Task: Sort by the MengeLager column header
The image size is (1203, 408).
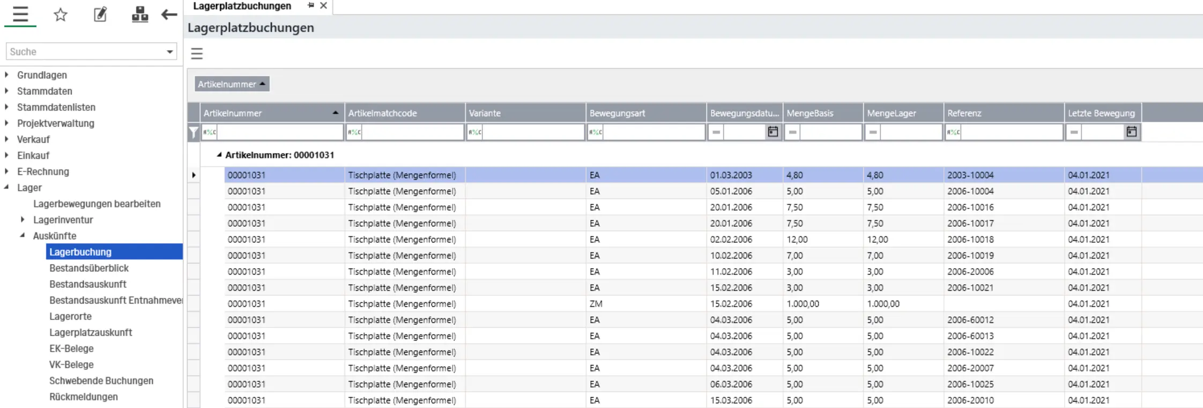Action: point(904,113)
